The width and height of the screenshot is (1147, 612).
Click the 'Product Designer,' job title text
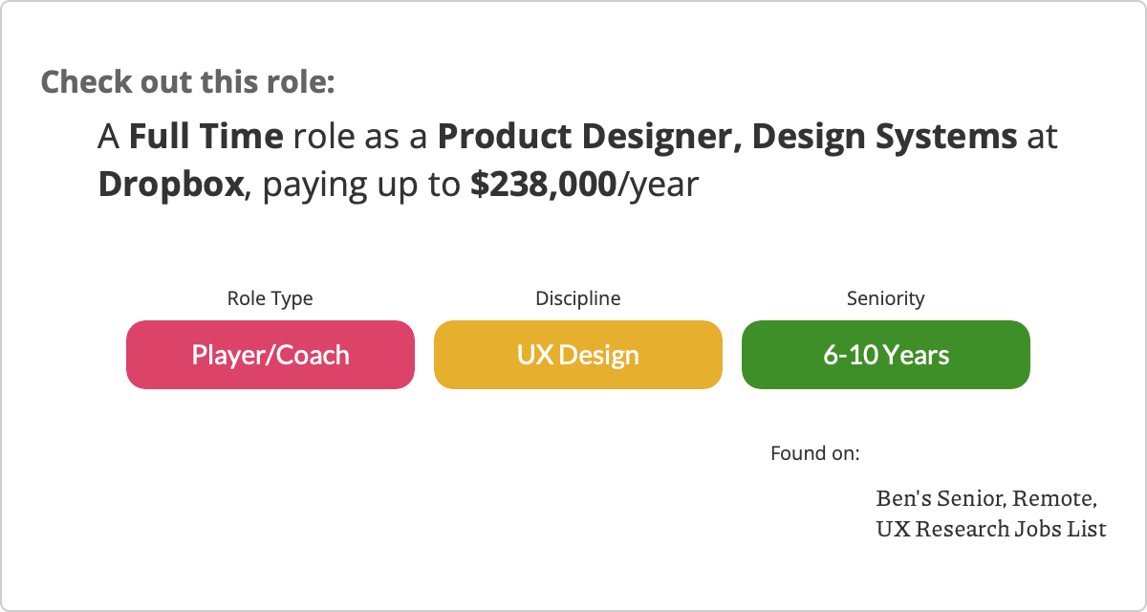(590, 137)
